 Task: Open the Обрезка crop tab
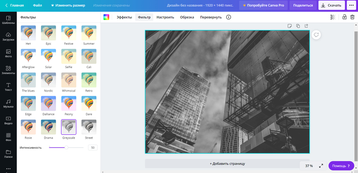pos(187,17)
